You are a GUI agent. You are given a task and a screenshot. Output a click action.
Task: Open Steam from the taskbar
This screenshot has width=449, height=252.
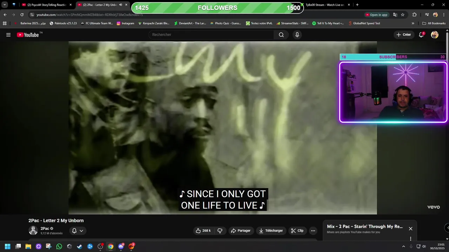tap(80, 246)
